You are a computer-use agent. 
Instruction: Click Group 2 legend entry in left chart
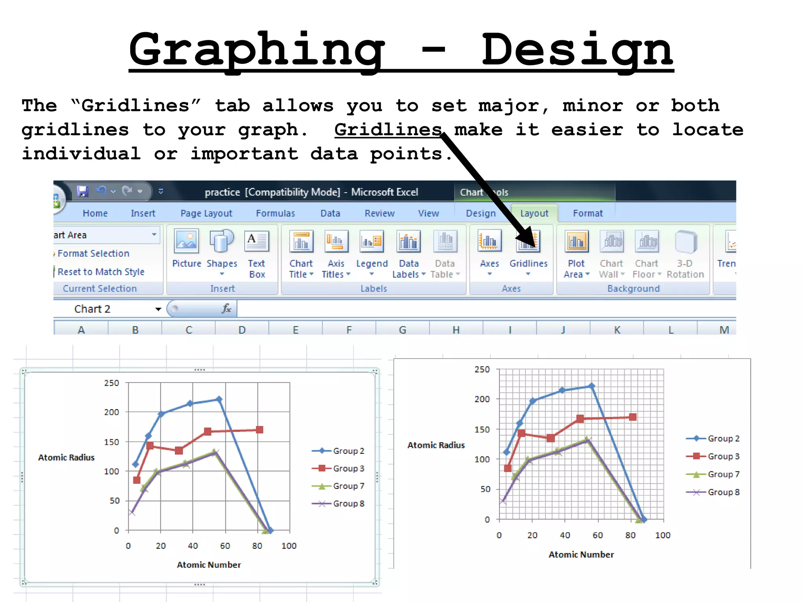click(x=338, y=451)
